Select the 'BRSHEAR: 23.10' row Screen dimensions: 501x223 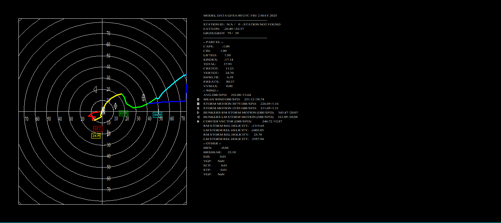[220, 152]
